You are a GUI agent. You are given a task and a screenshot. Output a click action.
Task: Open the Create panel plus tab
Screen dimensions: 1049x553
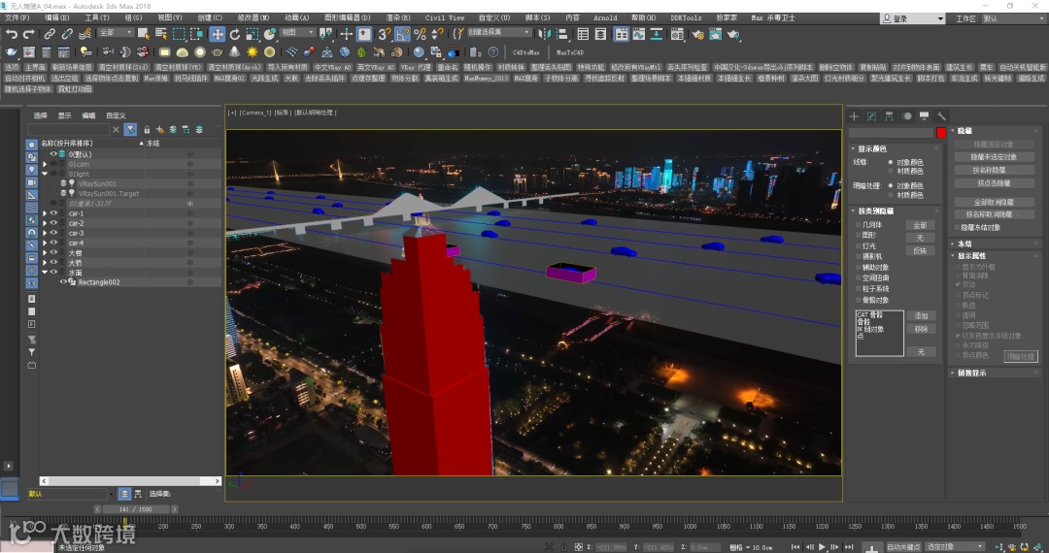coord(855,116)
